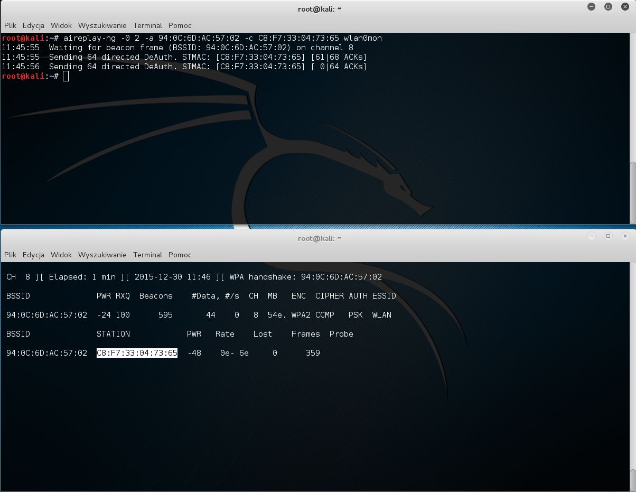Close the bottom terminal window
The image size is (636, 492).
(x=625, y=236)
